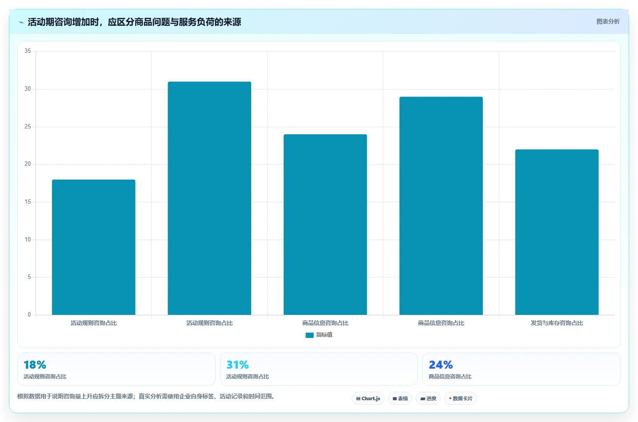The image size is (638, 422).
Task: Click the 25 y-axis tick label
Action: coord(28,127)
